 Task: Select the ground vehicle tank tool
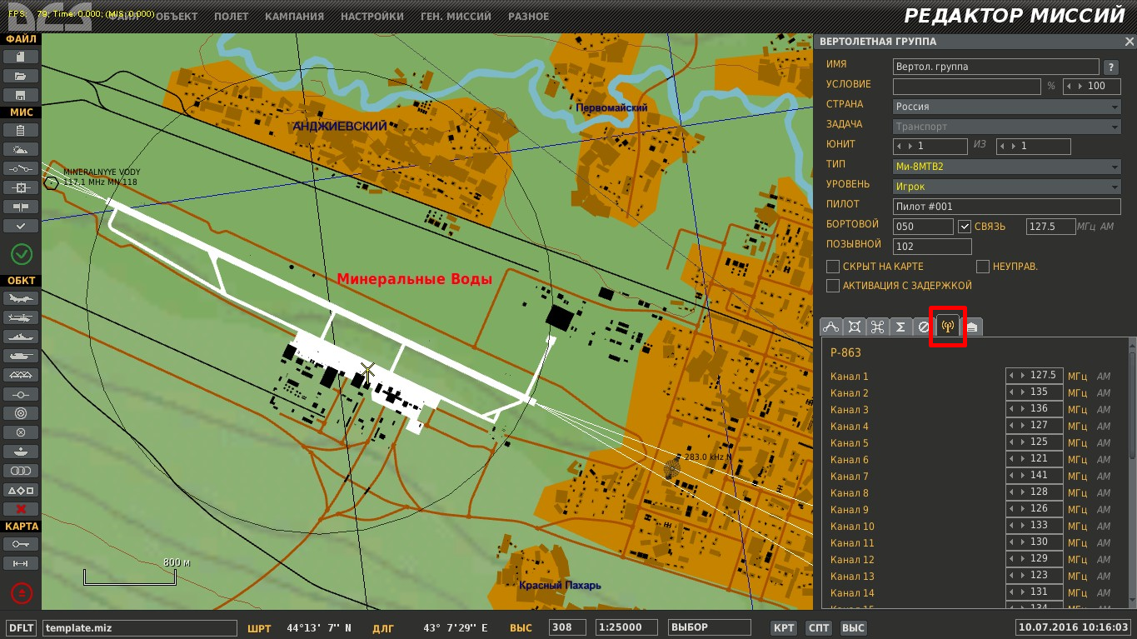click(21, 356)
